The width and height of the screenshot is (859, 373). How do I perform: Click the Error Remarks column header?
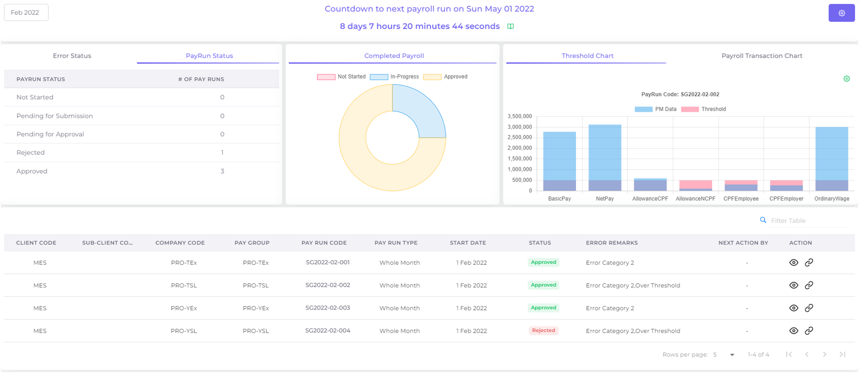pyautogui.click(x=612, y=243)
